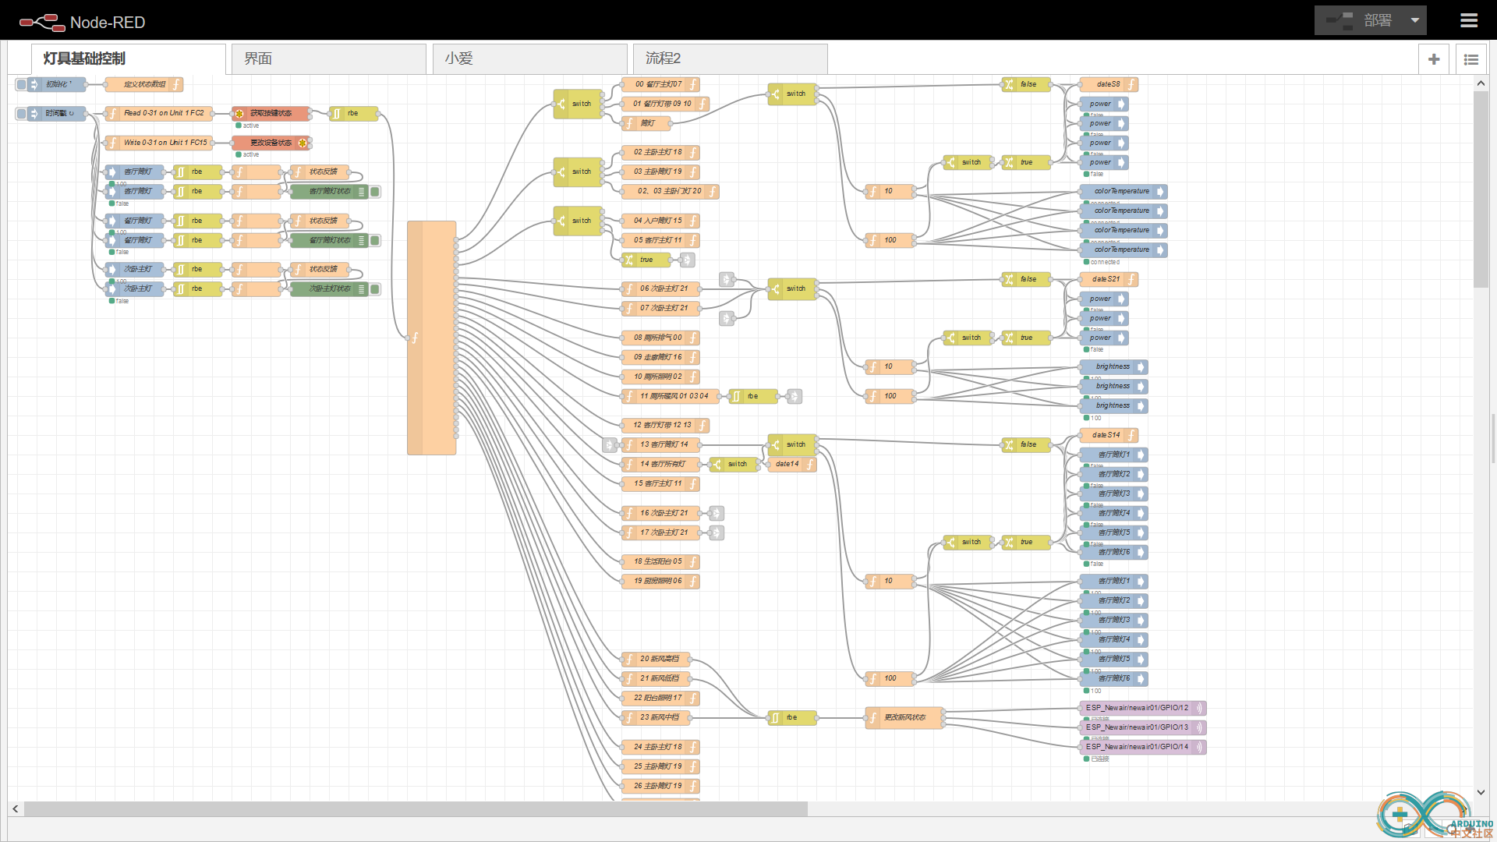Select the date14 function node
The width and height of the screenshot is (1497, 842).
[792, 465]
